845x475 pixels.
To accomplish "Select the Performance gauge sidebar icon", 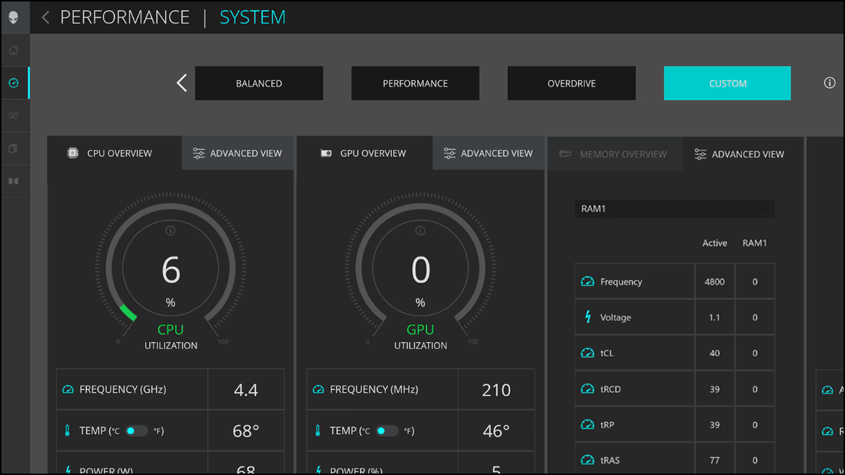I will [14, 83].
